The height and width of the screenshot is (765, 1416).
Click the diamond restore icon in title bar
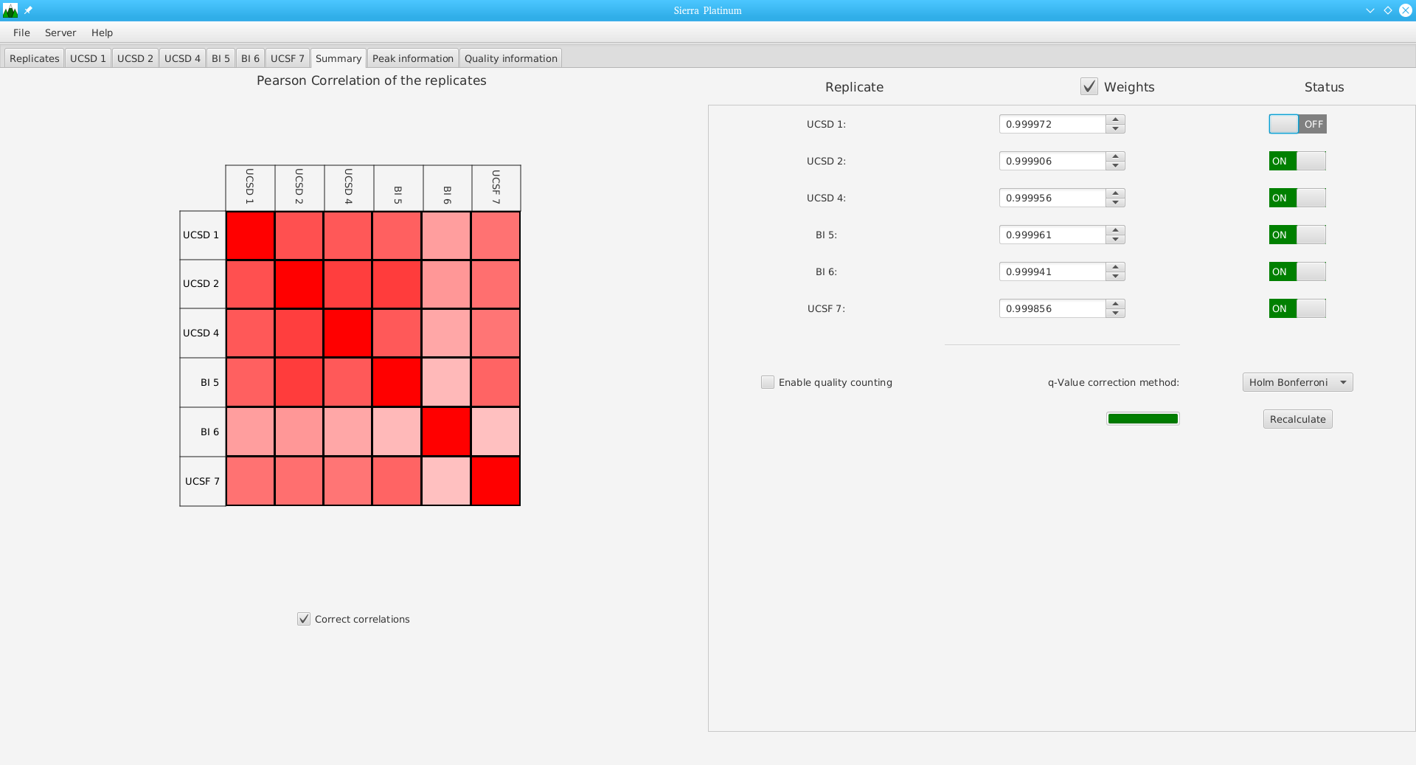[1387, 10]
